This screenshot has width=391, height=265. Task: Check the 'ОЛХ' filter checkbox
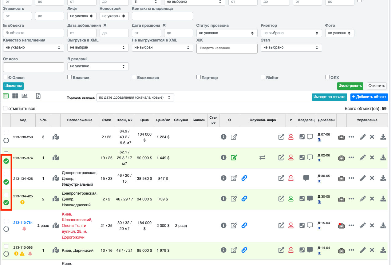click(327, 77)
